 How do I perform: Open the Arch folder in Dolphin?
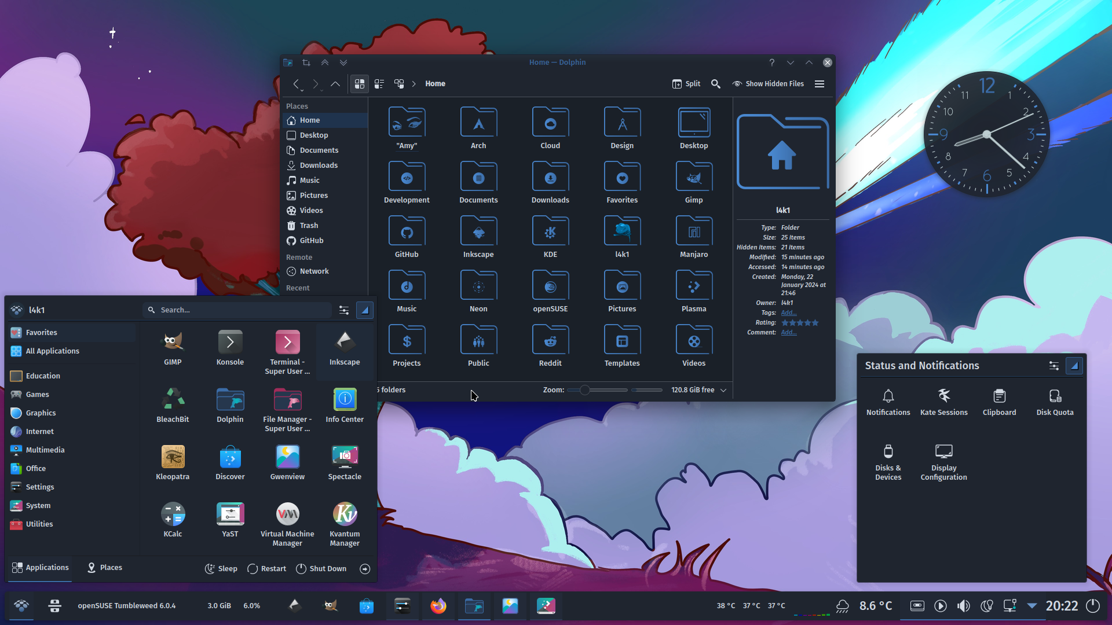coord(478,128)
